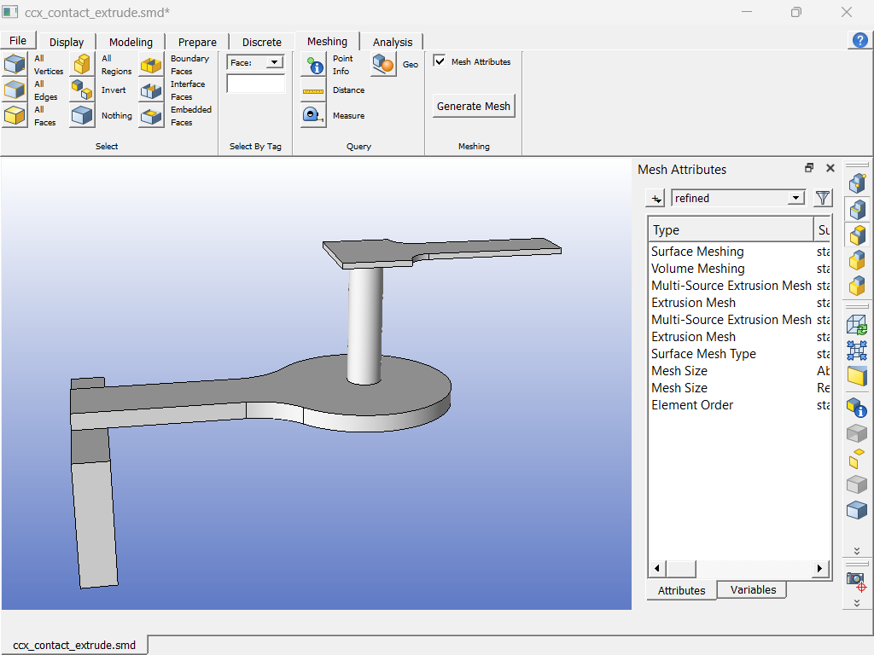Select the Attributes tab
This screenshot has height=655, width=874.
[682, 590]
